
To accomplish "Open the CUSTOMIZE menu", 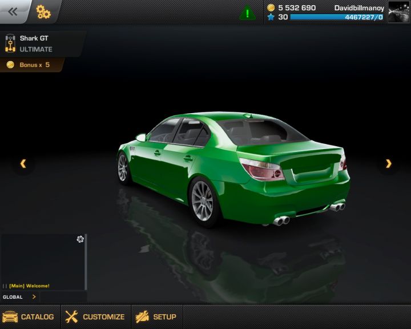I will pos(95,317).
